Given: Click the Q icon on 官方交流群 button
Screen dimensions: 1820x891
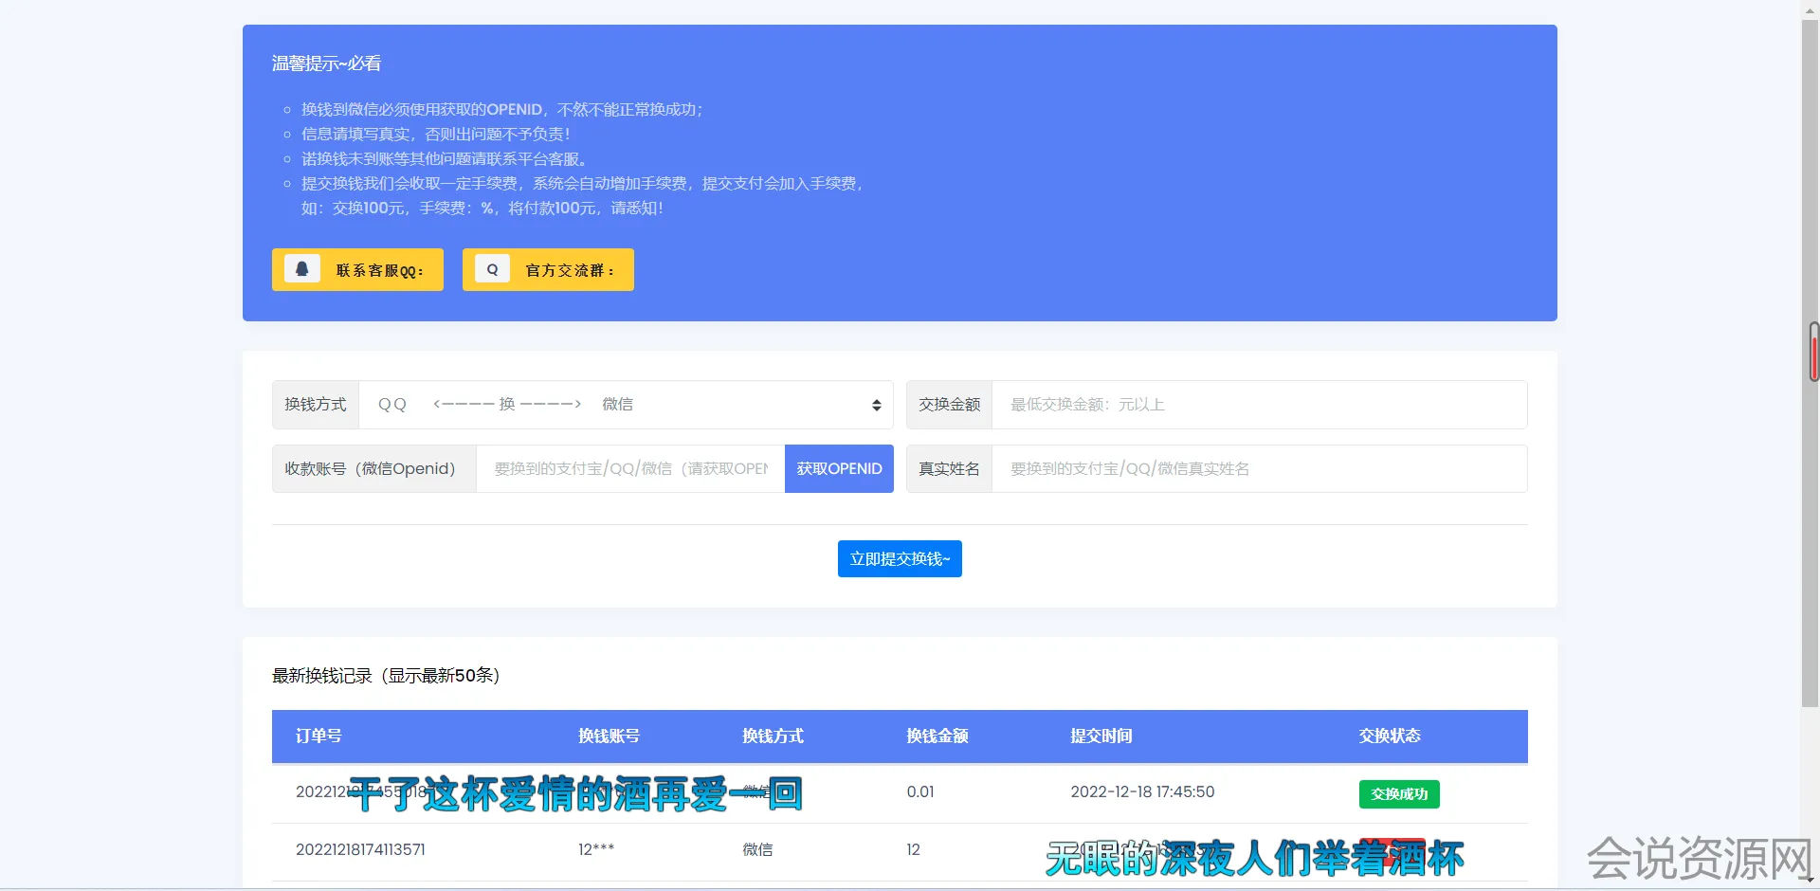Looking at the screenshot, I should 492,269.
